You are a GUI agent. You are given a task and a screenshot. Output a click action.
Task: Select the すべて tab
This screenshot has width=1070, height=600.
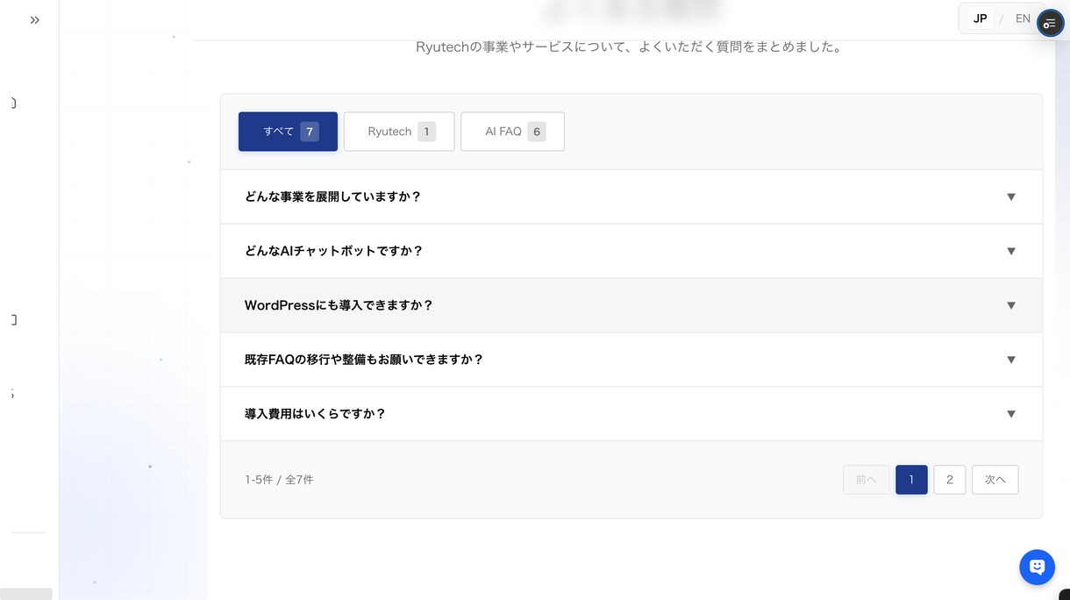point(288,132)
